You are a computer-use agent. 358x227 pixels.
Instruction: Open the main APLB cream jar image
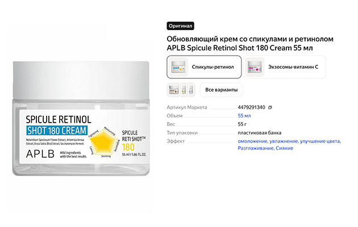(x=81, y=119)
